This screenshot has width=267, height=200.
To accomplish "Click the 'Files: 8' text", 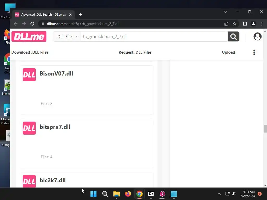I will tap(46, 104).
